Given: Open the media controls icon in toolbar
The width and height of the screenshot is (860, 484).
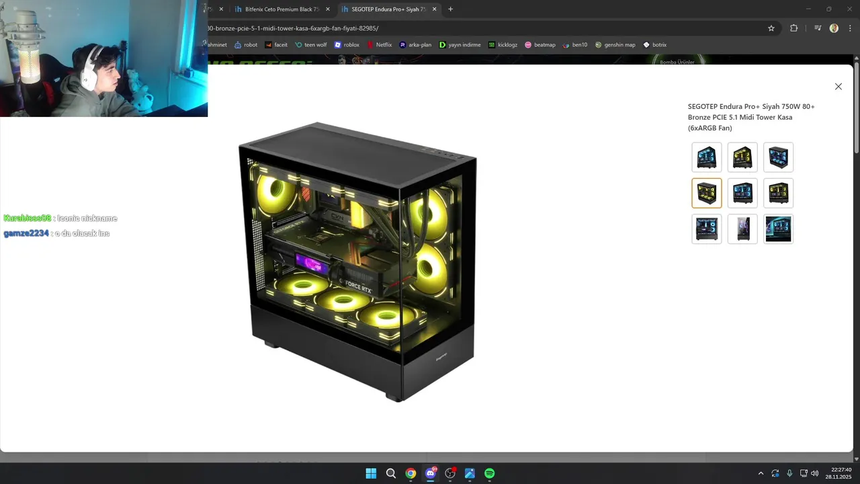Looking at the screenshot, I should pos(818,28).
